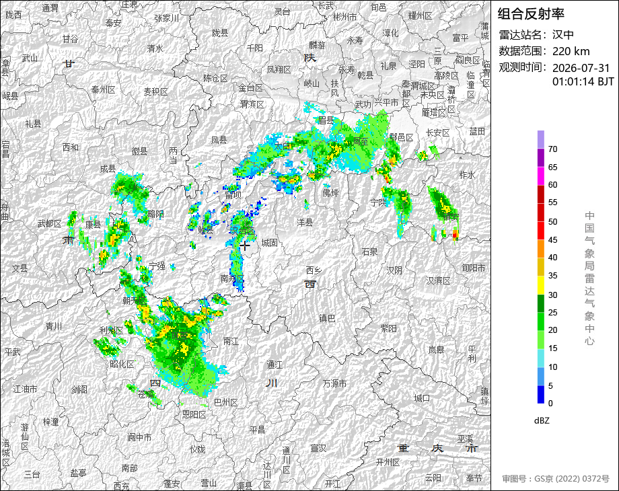Click the 汉台区 map label
Image resolution: width=619 pixels, height=491 pixels.
tap(242, 231)
